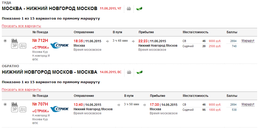Click train number № 712Н
Screen dimensions: 260x129
click(x=40, y=41)
